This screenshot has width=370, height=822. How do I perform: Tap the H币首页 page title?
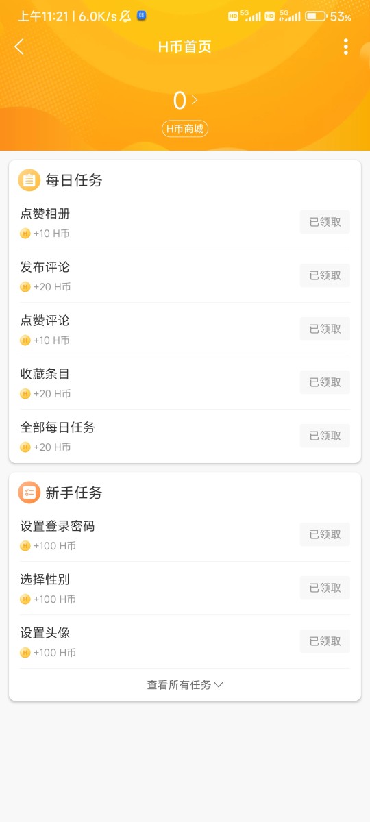tap(185, 47)
